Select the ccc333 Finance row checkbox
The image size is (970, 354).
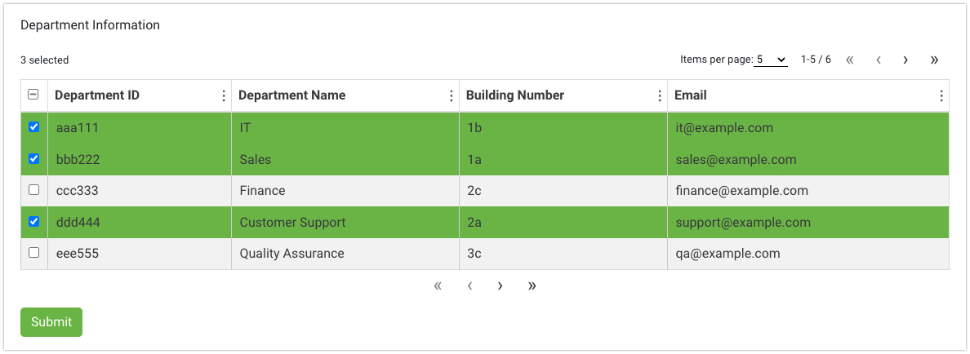pyautogui.click(x=33, y=190)
